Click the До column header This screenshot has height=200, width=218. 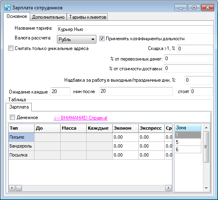pos(48,128)
